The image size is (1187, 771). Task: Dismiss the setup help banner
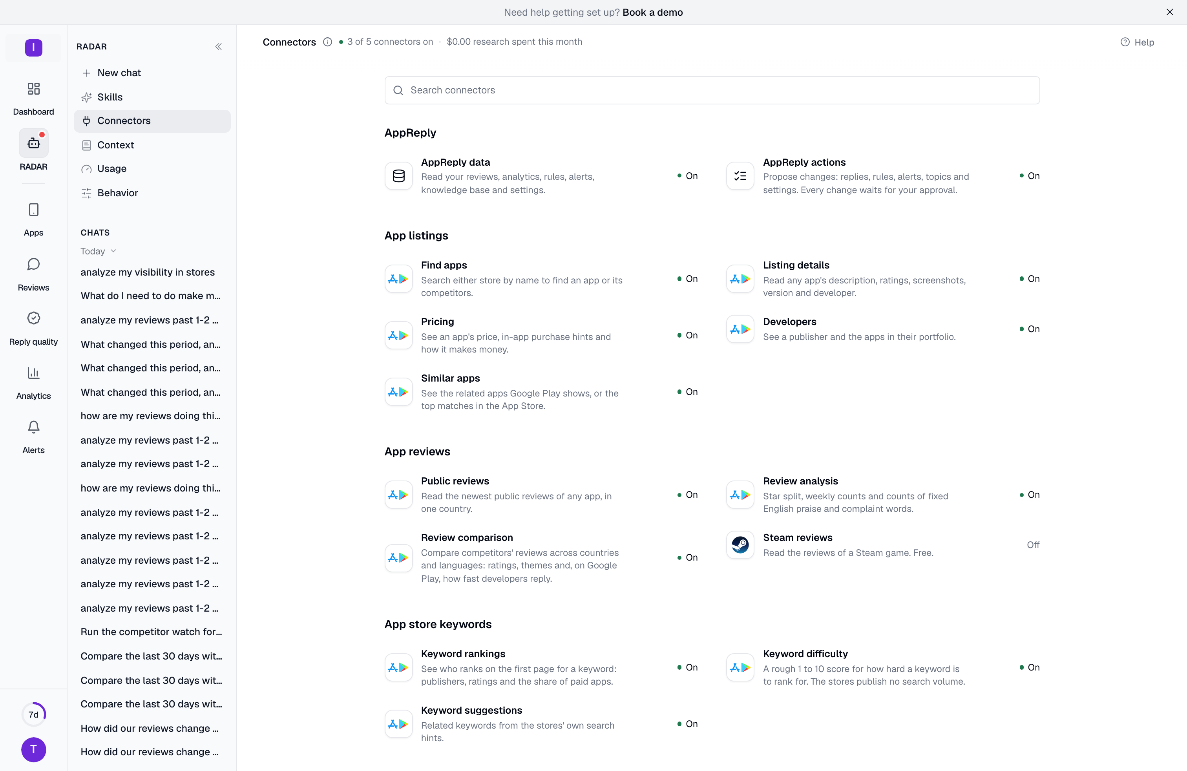[1170, 13]
